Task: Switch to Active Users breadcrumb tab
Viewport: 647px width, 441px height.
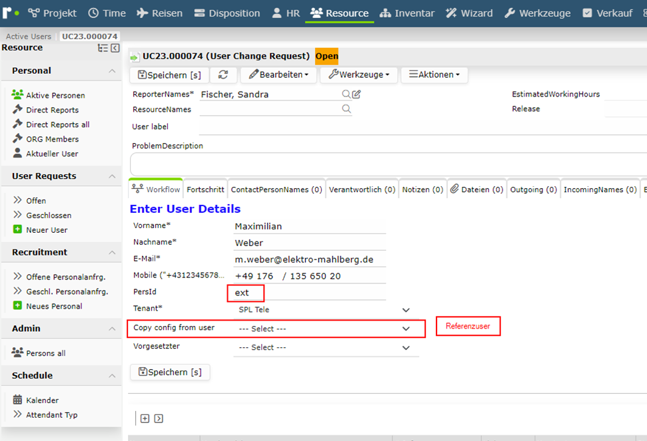Action: coord(29,36)
